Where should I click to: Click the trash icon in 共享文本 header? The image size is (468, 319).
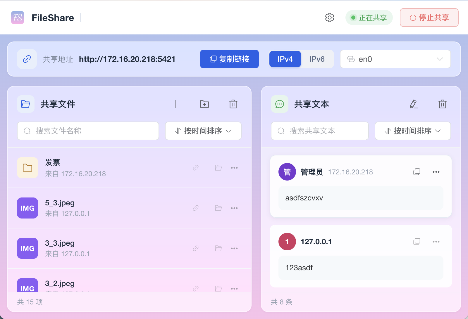coord(443,104)
